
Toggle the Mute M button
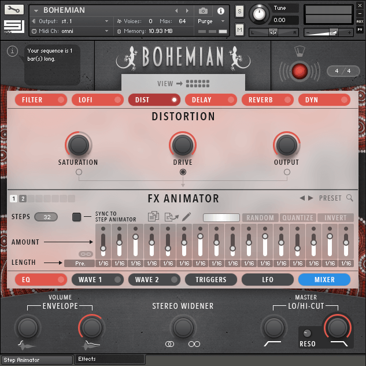point(239,29)
